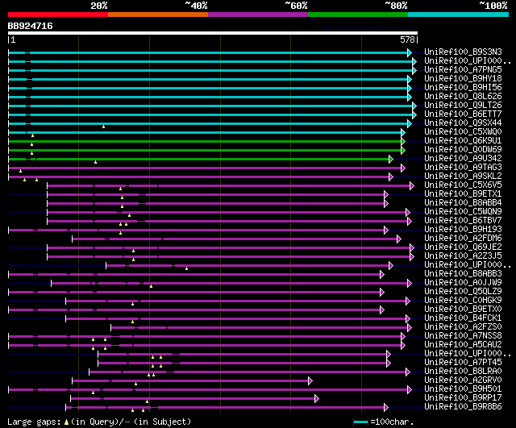
Task: Click the cyan alignment bar for UniRef100_B9S3N3
Action: (x=208, y=52)
